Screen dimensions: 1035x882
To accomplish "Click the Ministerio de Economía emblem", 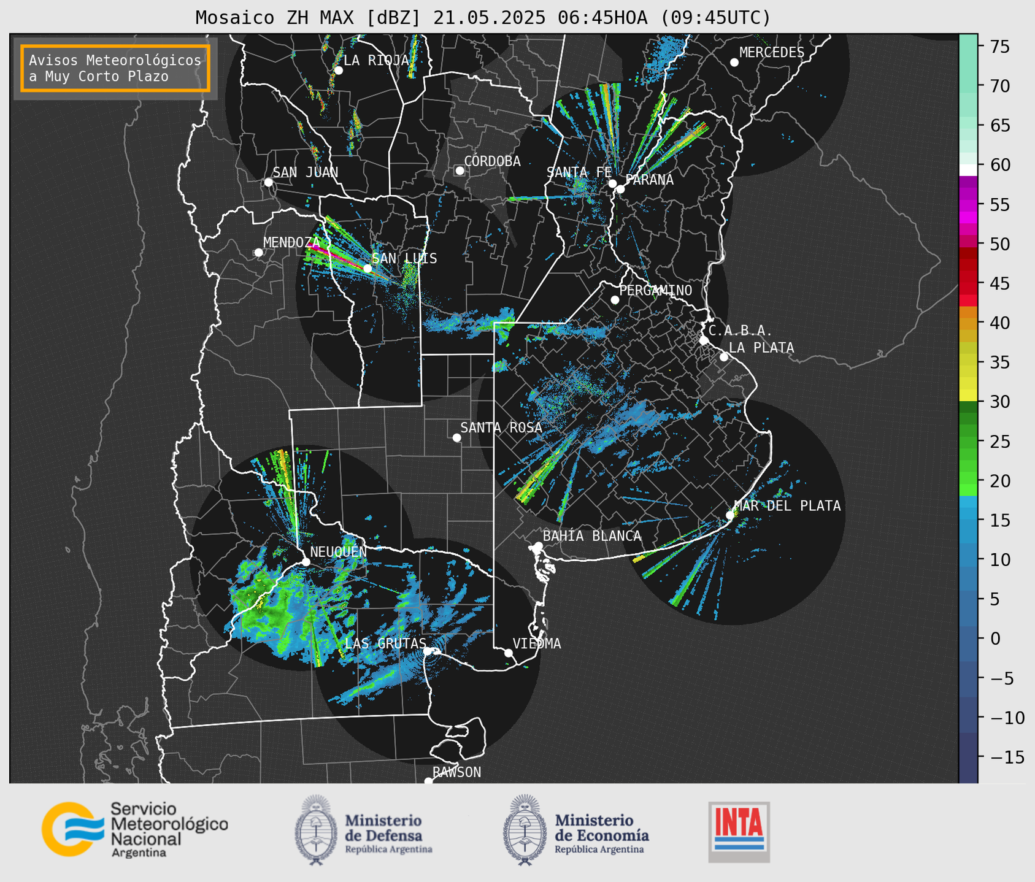I will tap(525, 829).
